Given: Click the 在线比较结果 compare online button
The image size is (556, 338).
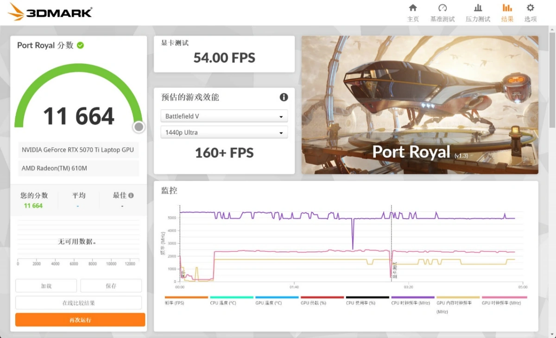Looking at the screenshot, I should click(x=78, y=303).
